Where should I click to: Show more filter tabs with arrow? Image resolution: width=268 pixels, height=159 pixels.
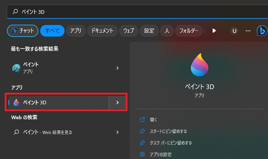pyautogui.click(x=214, y=31)
